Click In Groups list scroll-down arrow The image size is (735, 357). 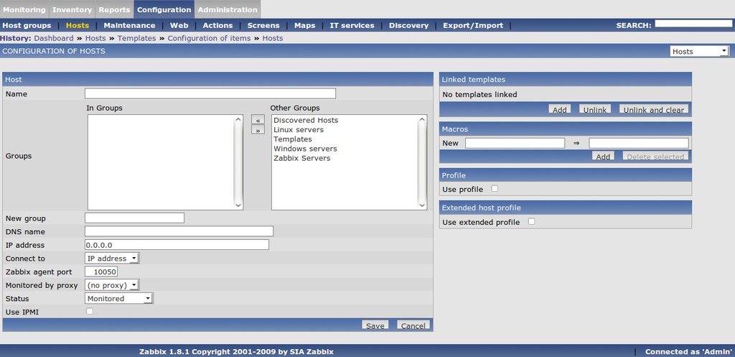click(238, 205)
